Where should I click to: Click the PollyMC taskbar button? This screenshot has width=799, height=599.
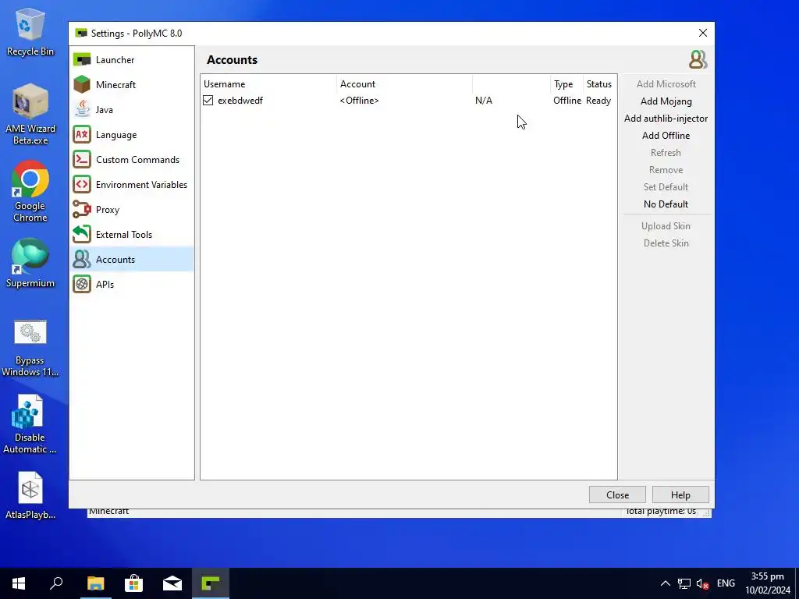tap(211, 583)
